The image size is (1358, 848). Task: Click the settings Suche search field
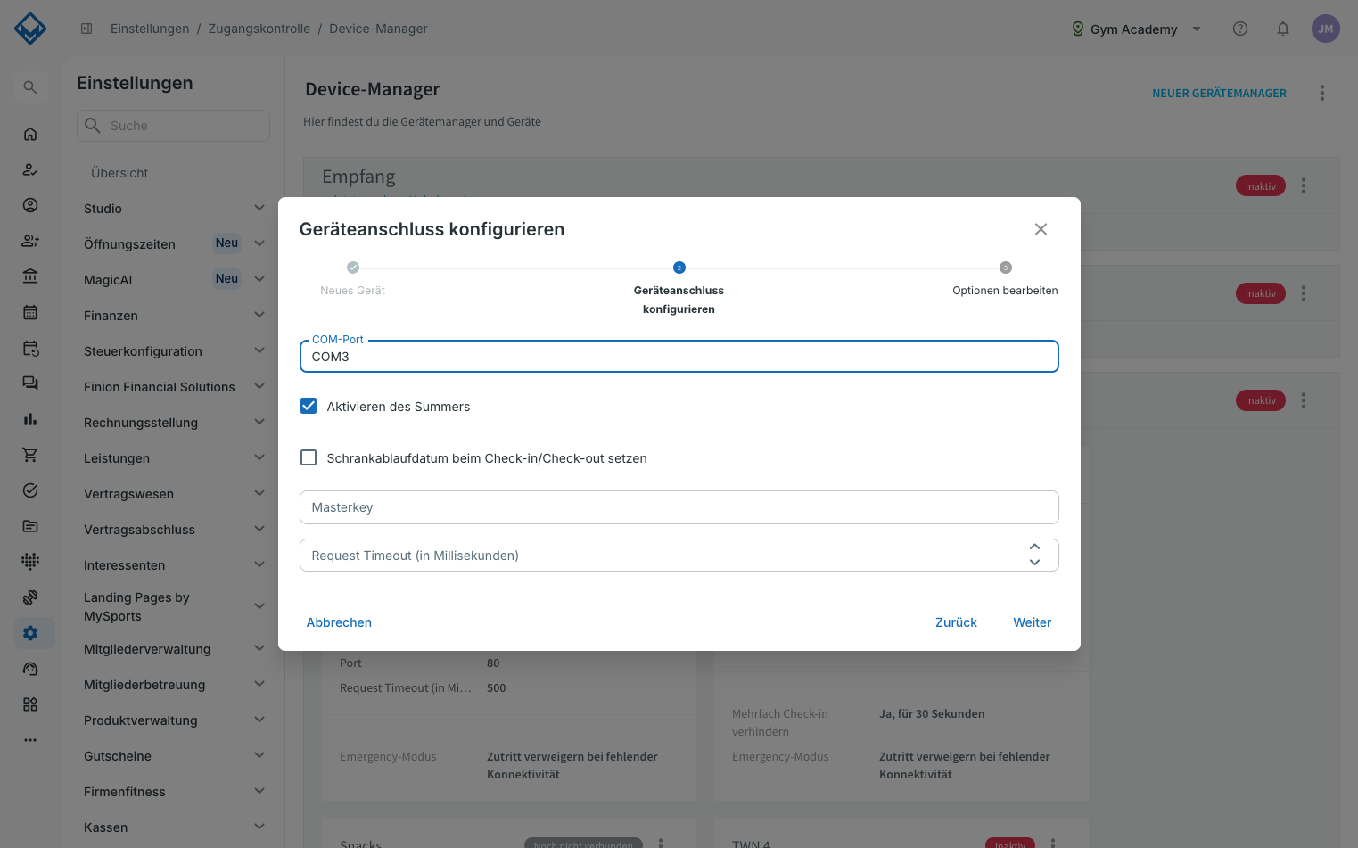(x=173, y=126)
